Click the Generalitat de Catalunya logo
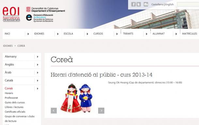Image resolution: width=199 pixels, height=125 pixels. (x=45, y=9)
